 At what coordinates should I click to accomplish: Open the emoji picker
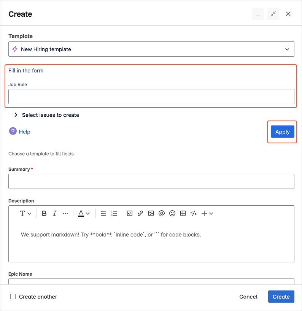click(x=172, y=213)
